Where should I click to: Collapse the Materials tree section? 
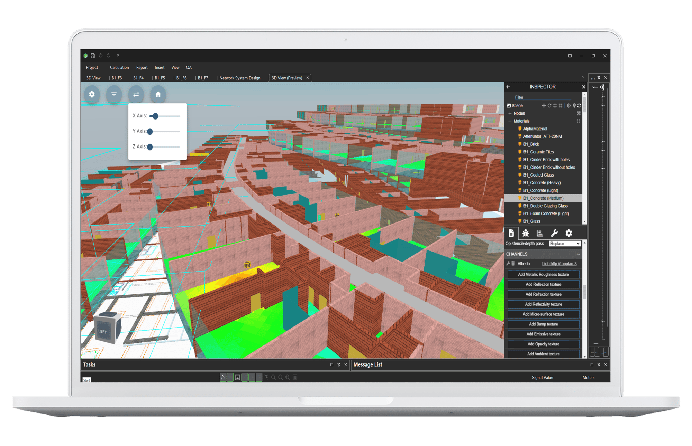pyautogui.click(x=510, y=121)
